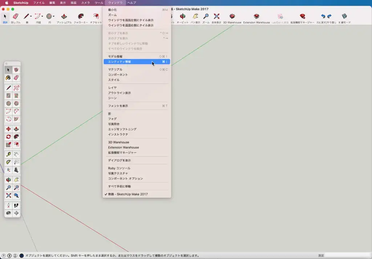
Task: Click 最小化 in the Window menu
Action: pos(137,10)
